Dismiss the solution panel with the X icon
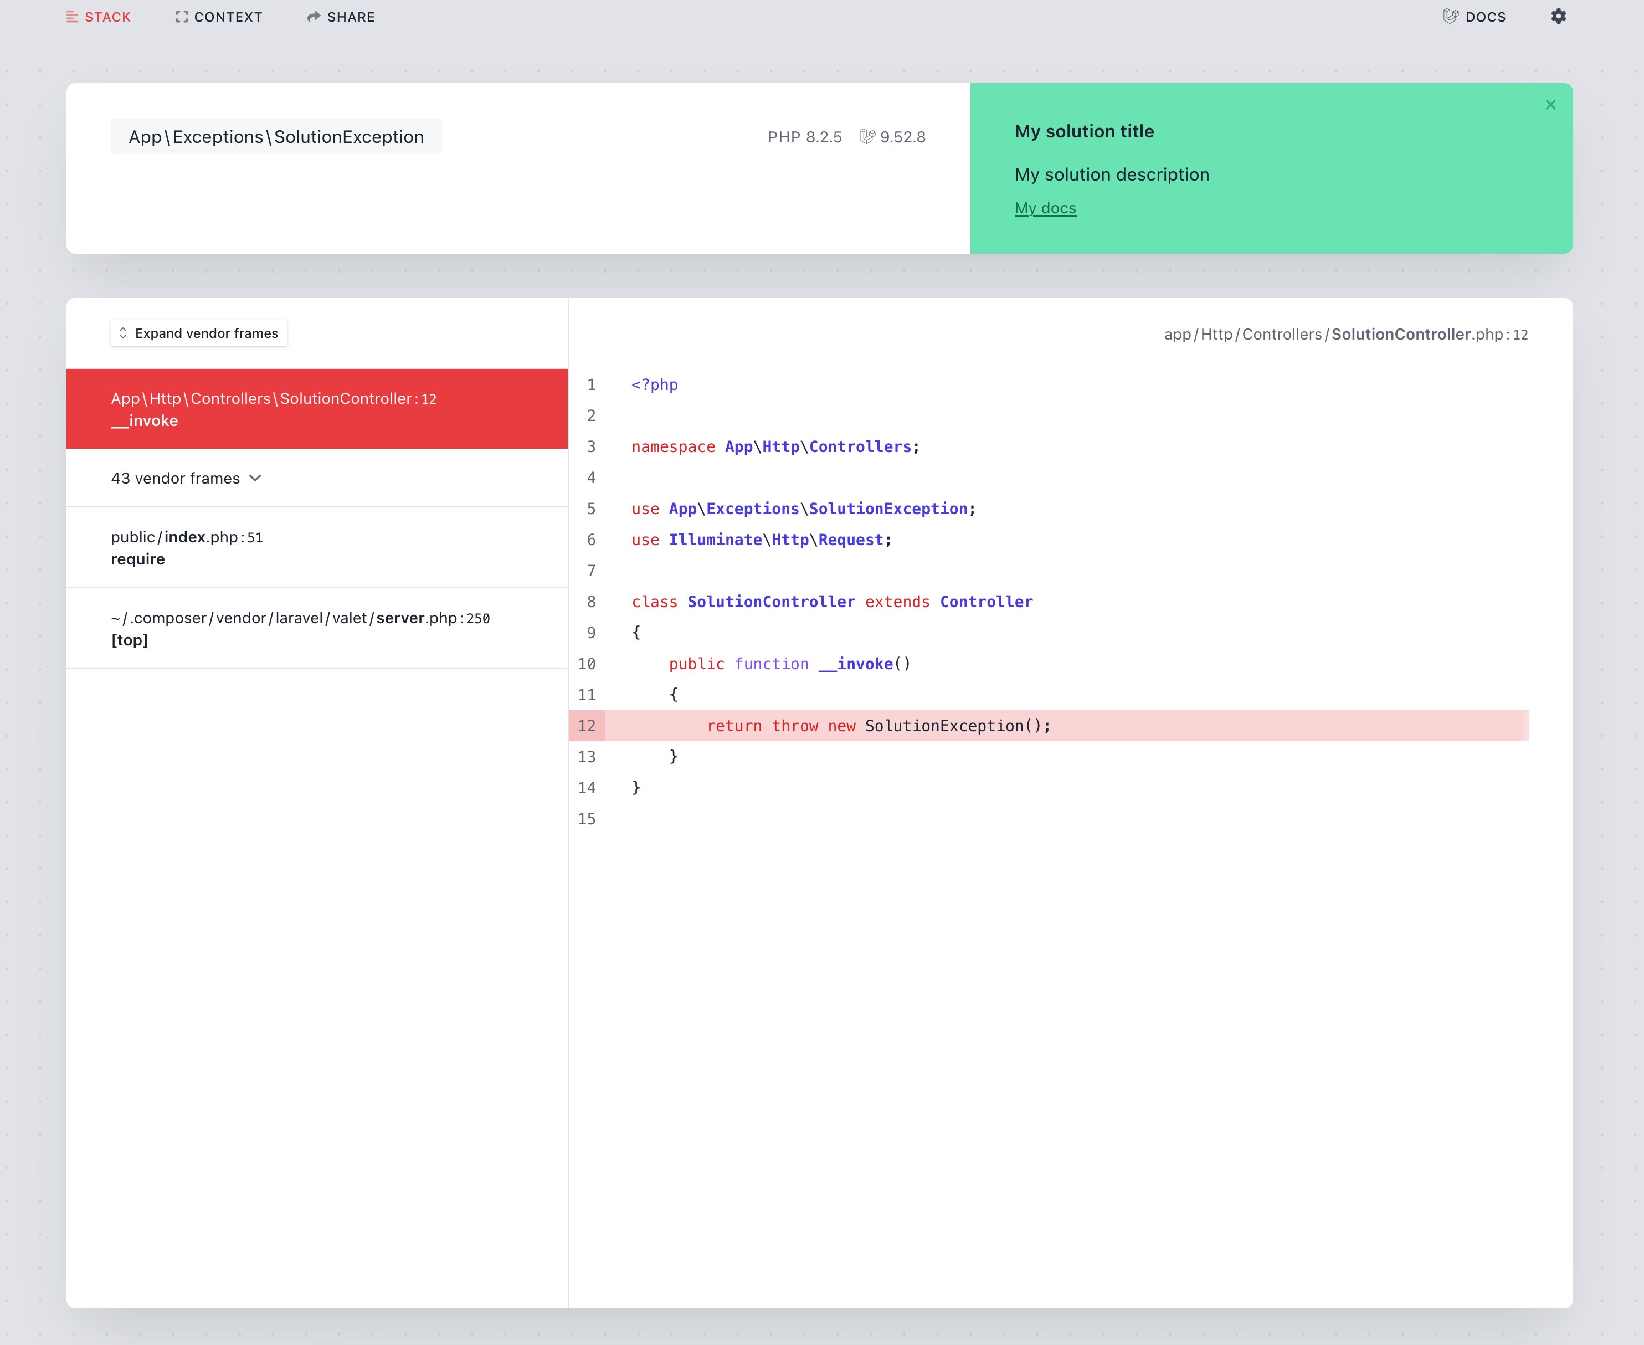This screenshot has height=1345, width=1644. [x=1550, y=105]
